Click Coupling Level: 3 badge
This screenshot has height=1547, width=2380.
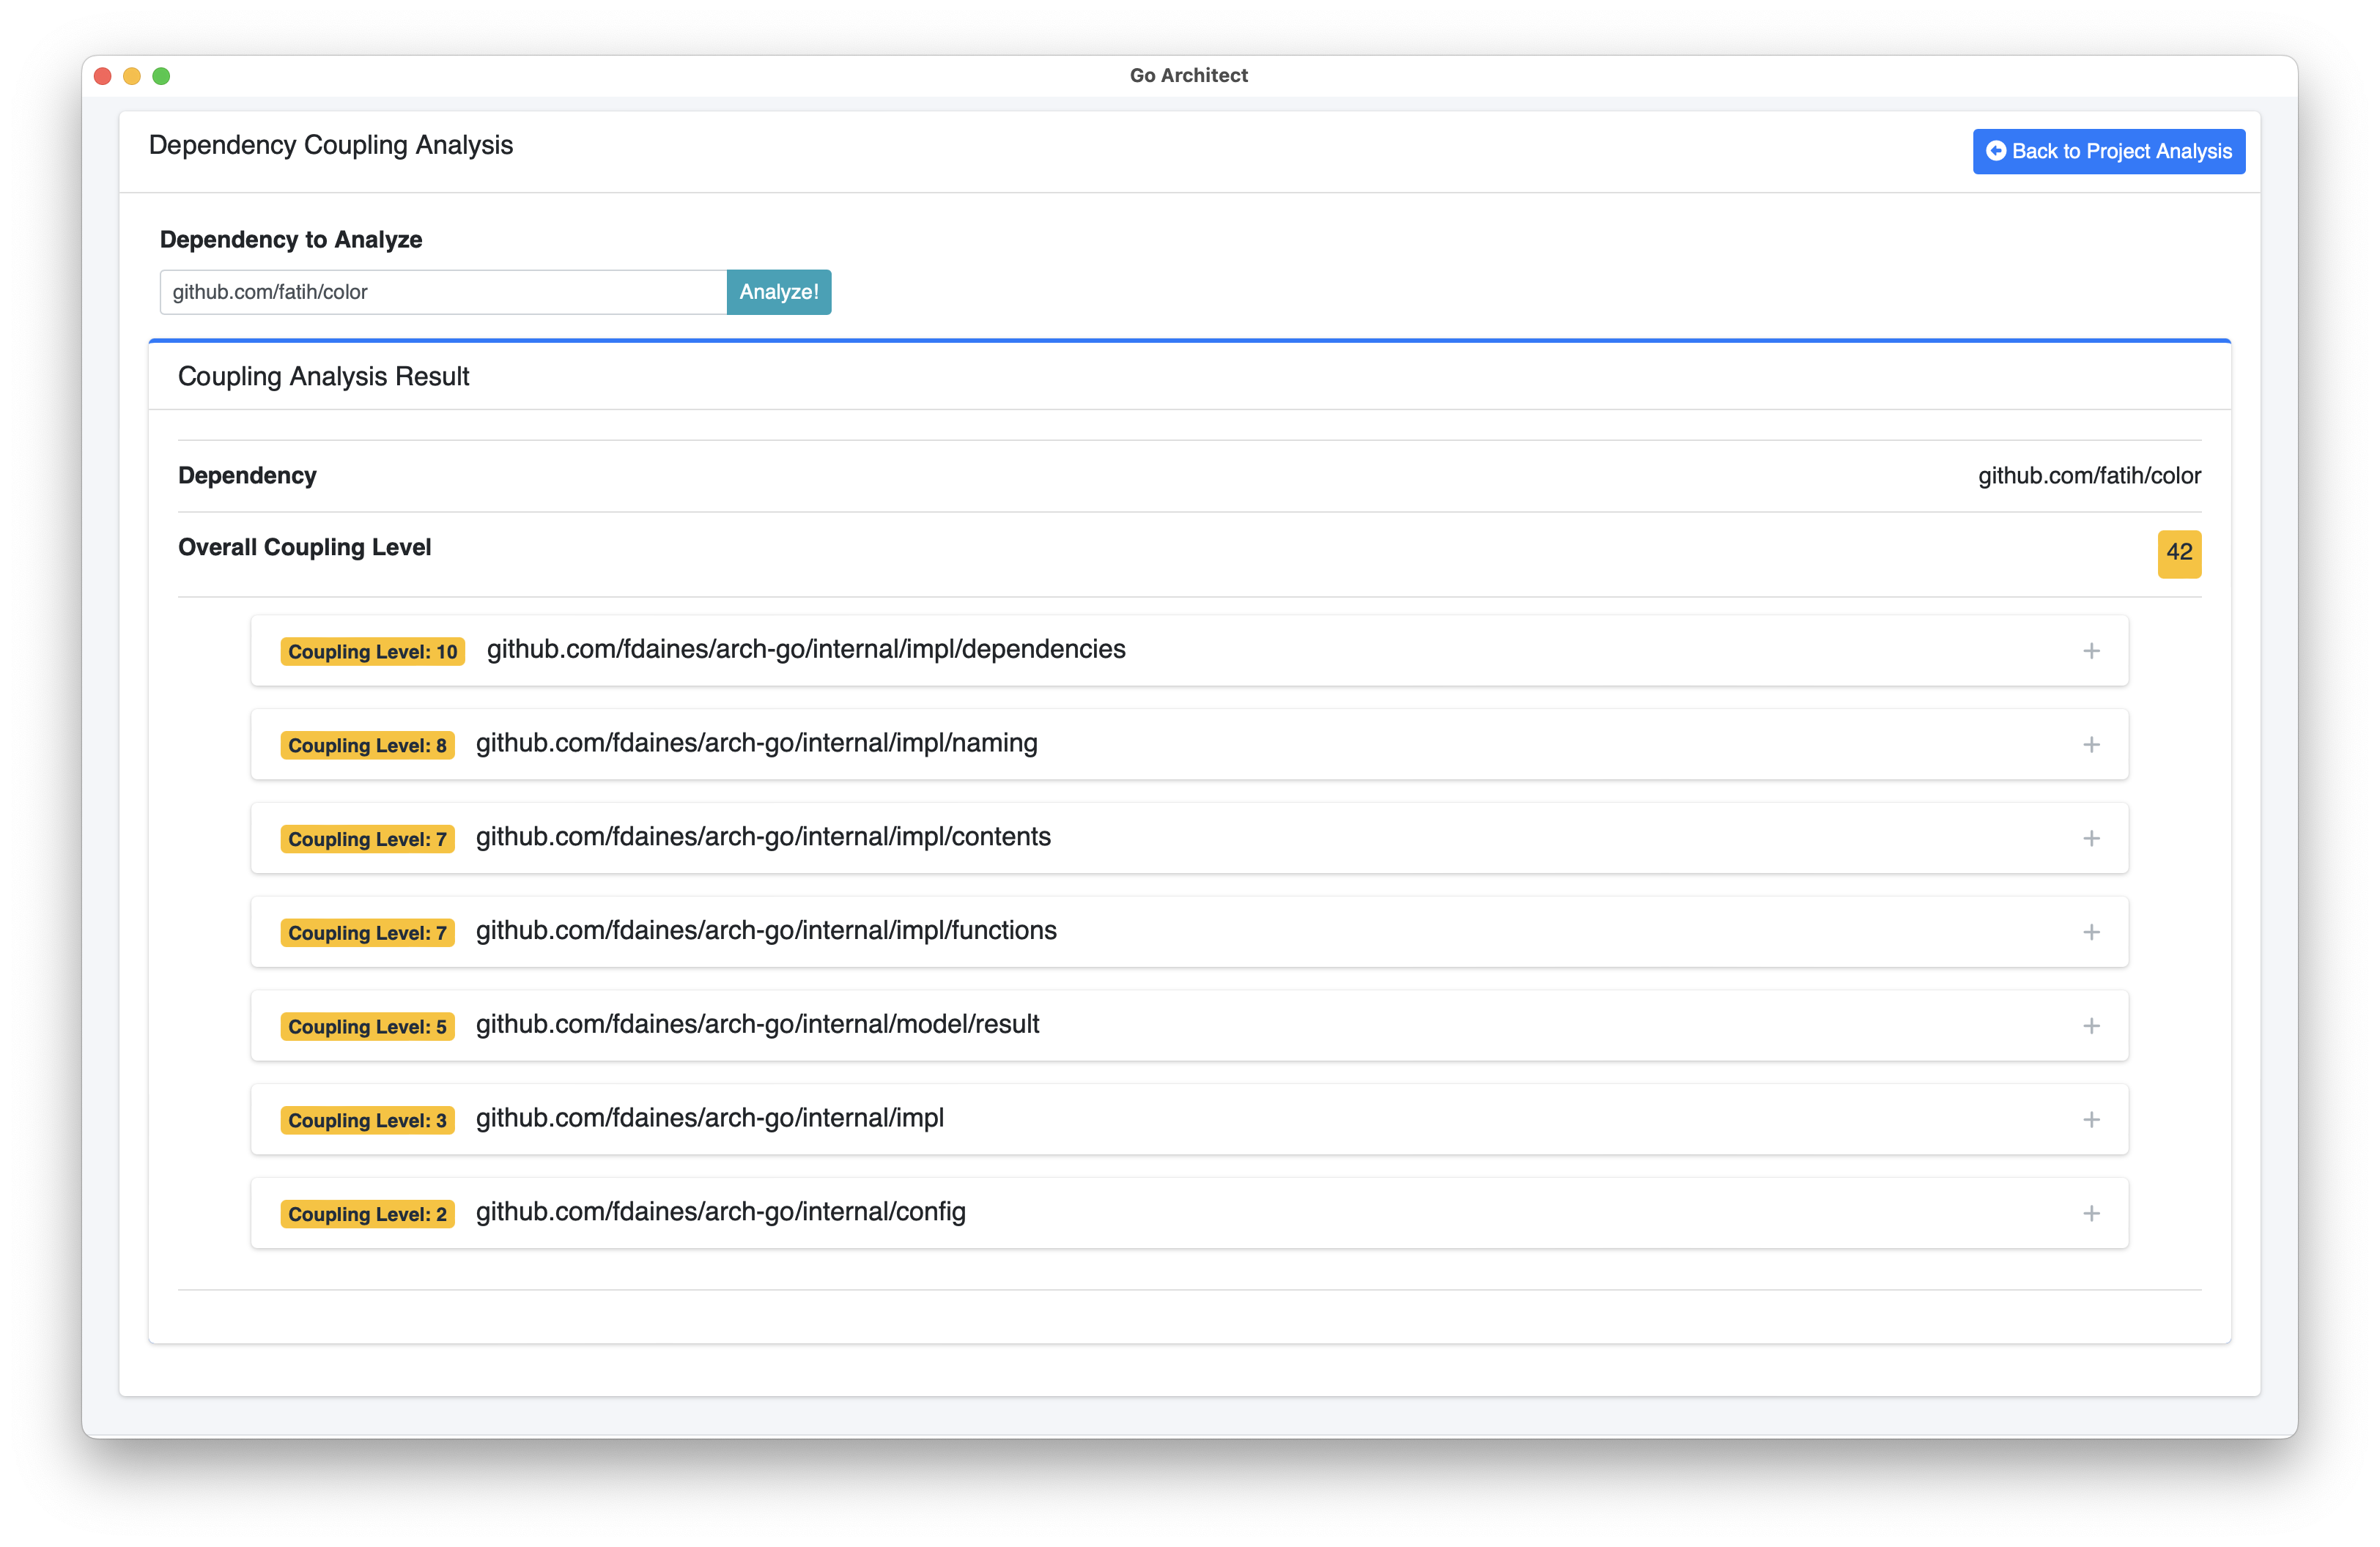click(x=367, y=1120)
